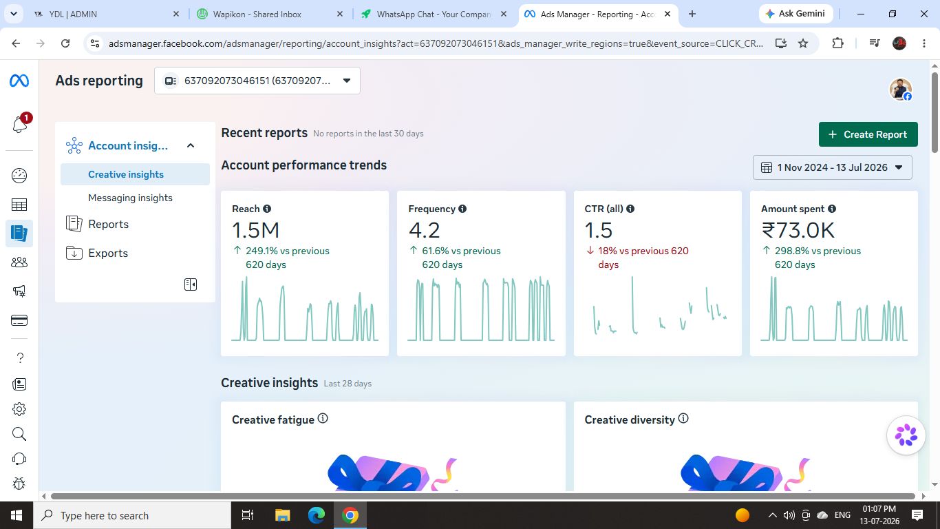This screenshot has width=940, height=529.
Task: Switch to the WhatsApp Chat browser tab
Action: click(x=434, y=14)
